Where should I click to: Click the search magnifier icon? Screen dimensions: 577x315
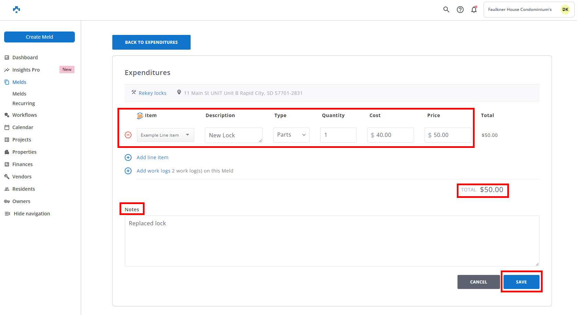(x=446, y=10)
